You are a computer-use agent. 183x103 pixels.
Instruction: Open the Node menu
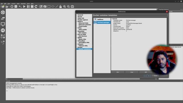[18, 4]
